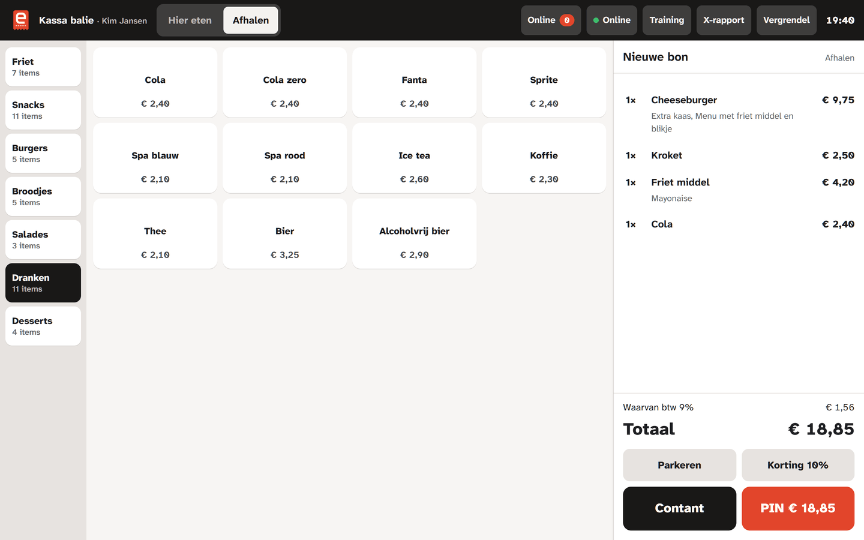Click the green-dot Online status indicator

[611, 20]
